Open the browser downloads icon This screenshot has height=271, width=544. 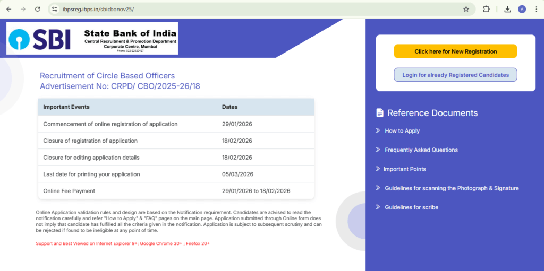pos(507,9)
